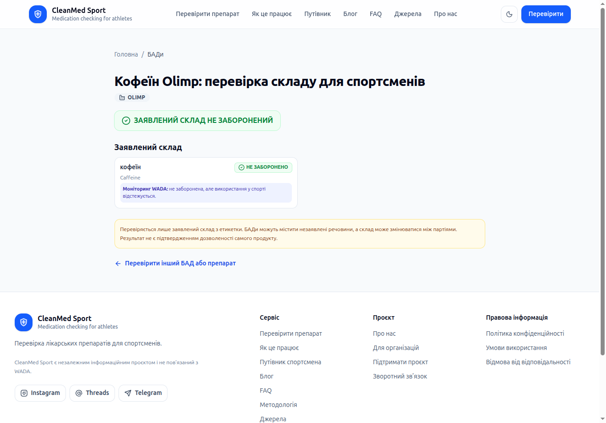Open footer link Про нас
606x423 pixels.
[x=384, y=334]
